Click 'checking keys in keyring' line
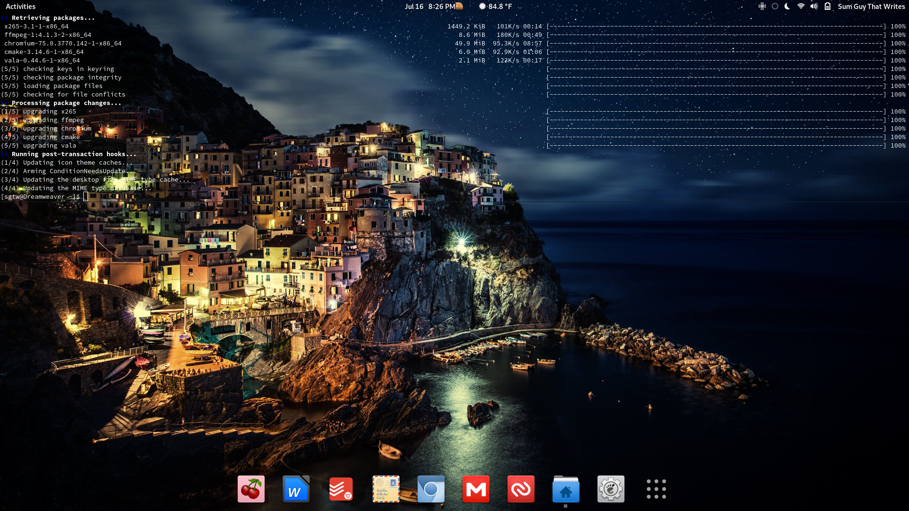909x511 pixels. coord(58,69)
